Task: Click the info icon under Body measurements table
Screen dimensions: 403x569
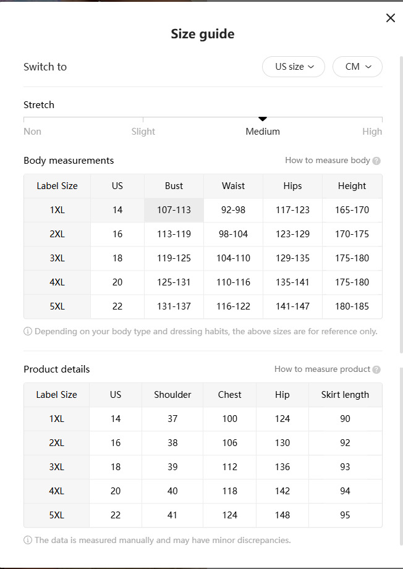Action: pos(28,331)
